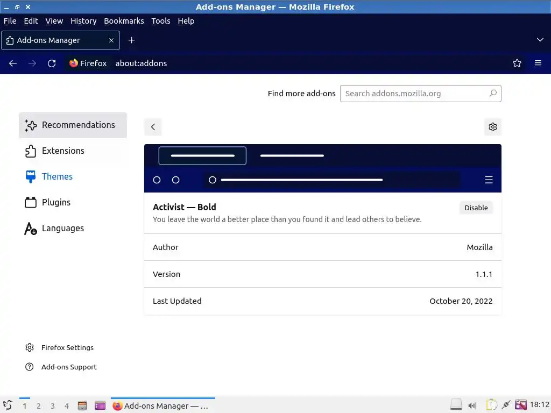Click the Activist — Bold theme title
The height and width of the screenshot is (413, 551).
[x=184, y=207]
